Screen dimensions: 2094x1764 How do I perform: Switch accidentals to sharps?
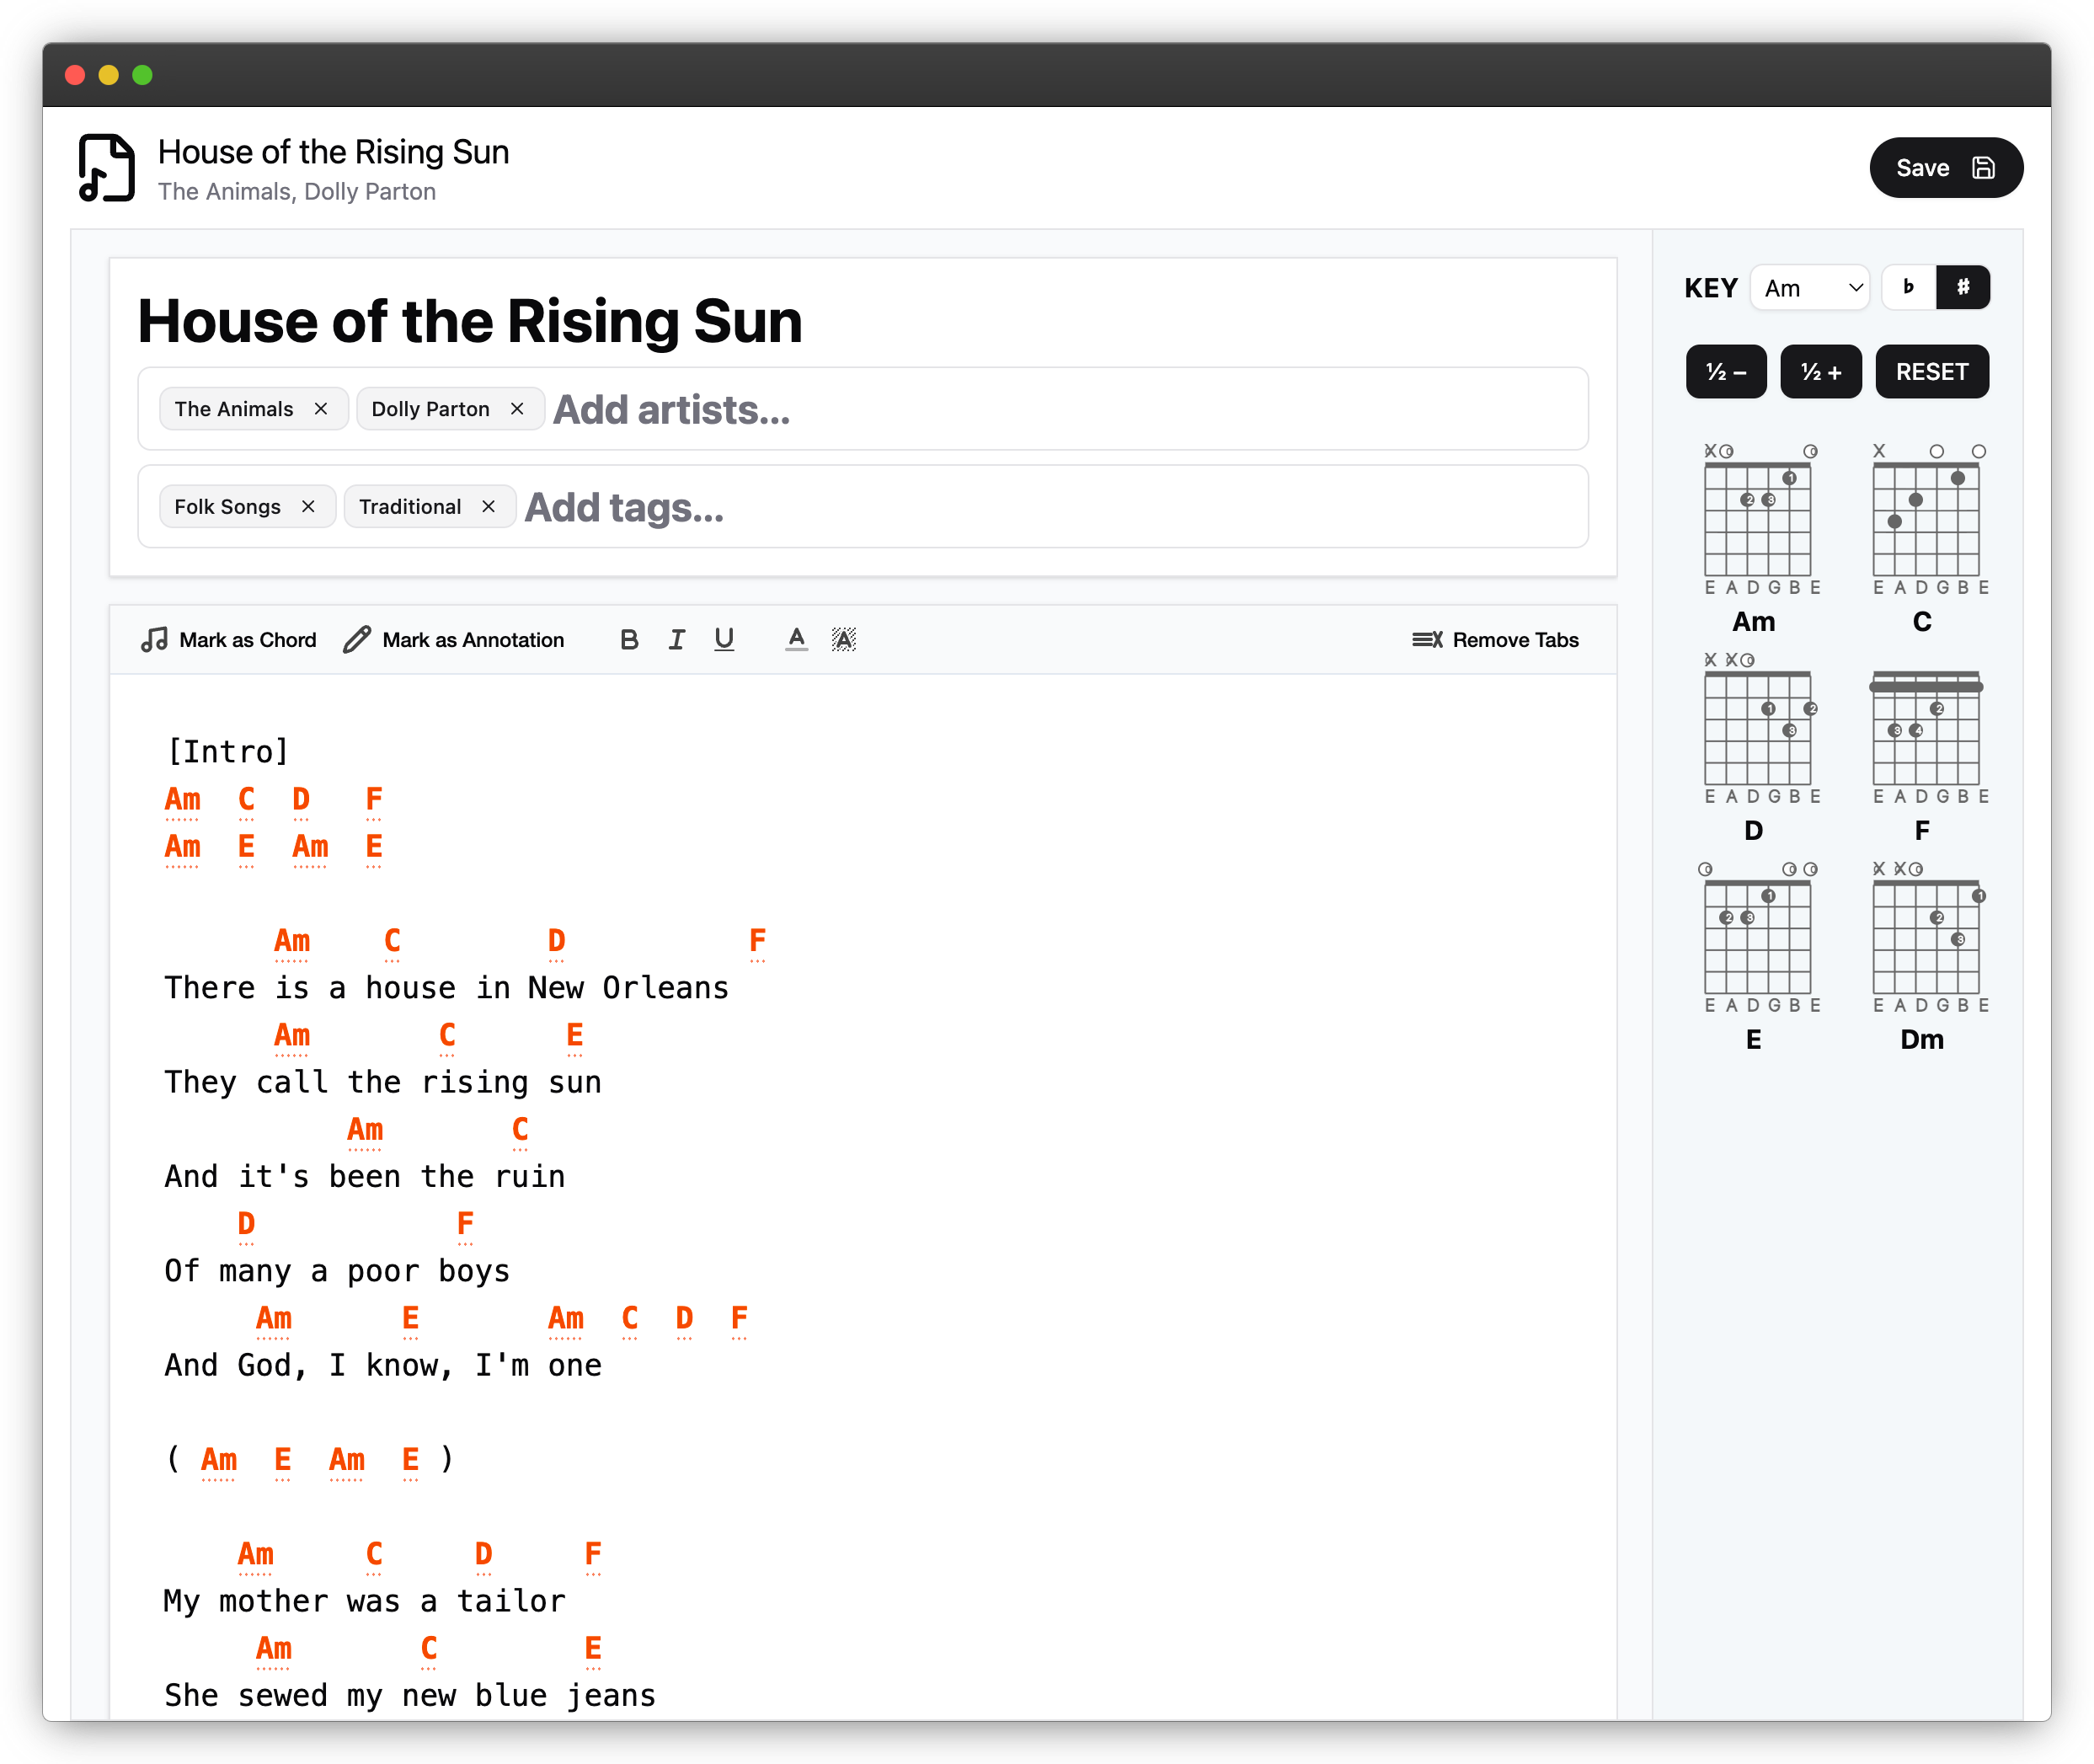point(1963,288)
